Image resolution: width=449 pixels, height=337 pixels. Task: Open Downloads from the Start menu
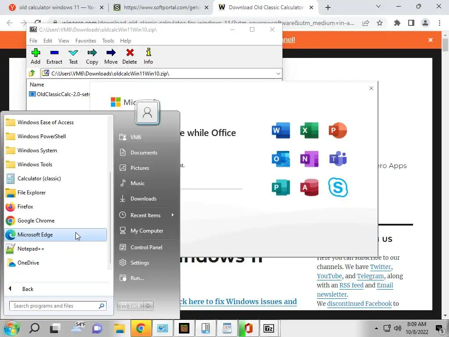click(147, 199)
